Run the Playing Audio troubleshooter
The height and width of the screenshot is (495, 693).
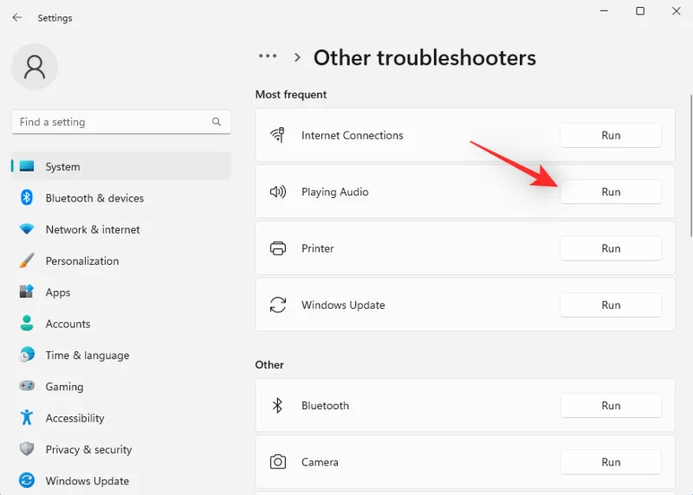[x=611, y=192]
